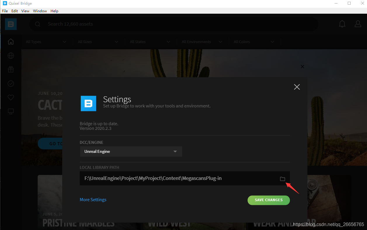Click 'Bridge is up to date.' text
The height and width of the screenshot is (230, 367).
pos(99,124)
